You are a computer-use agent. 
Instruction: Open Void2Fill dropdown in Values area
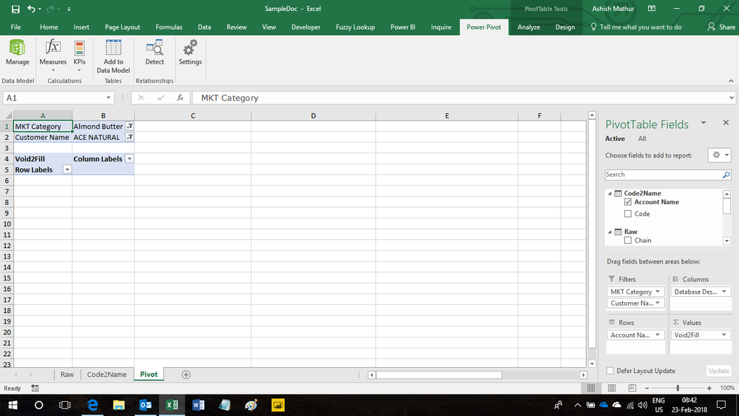pyautogui.click(x=724, y=335)
